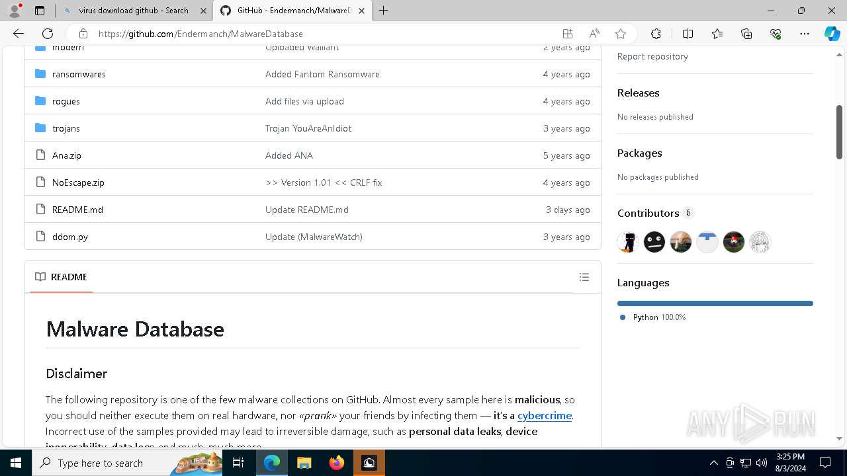This screenshot has width=847, height=476.
Task: Open browser profile icon
Action: pyautogui.click(x=15, y=11)
